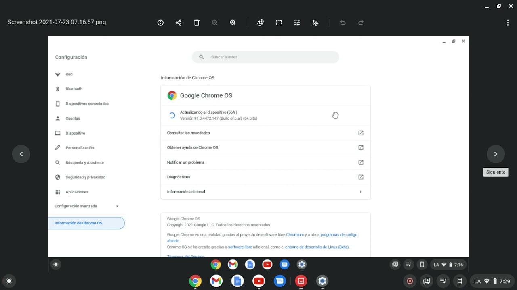Open Gmail from bottom shelf
The height and width of the screenshot is (290, 517).
tap(216, 281)
